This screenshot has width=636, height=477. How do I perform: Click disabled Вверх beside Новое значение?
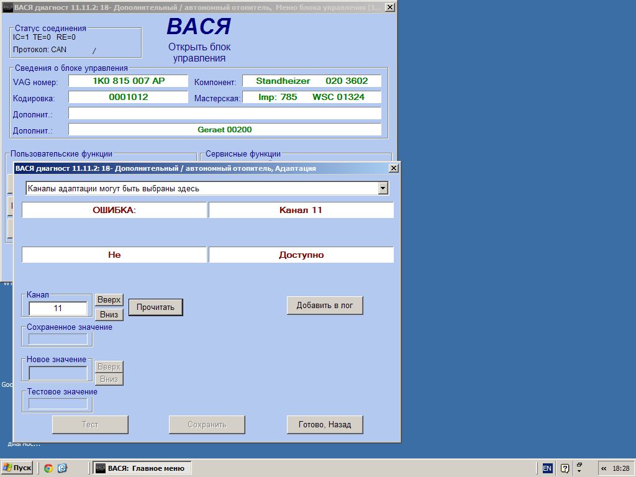click(x=109, y=366)
